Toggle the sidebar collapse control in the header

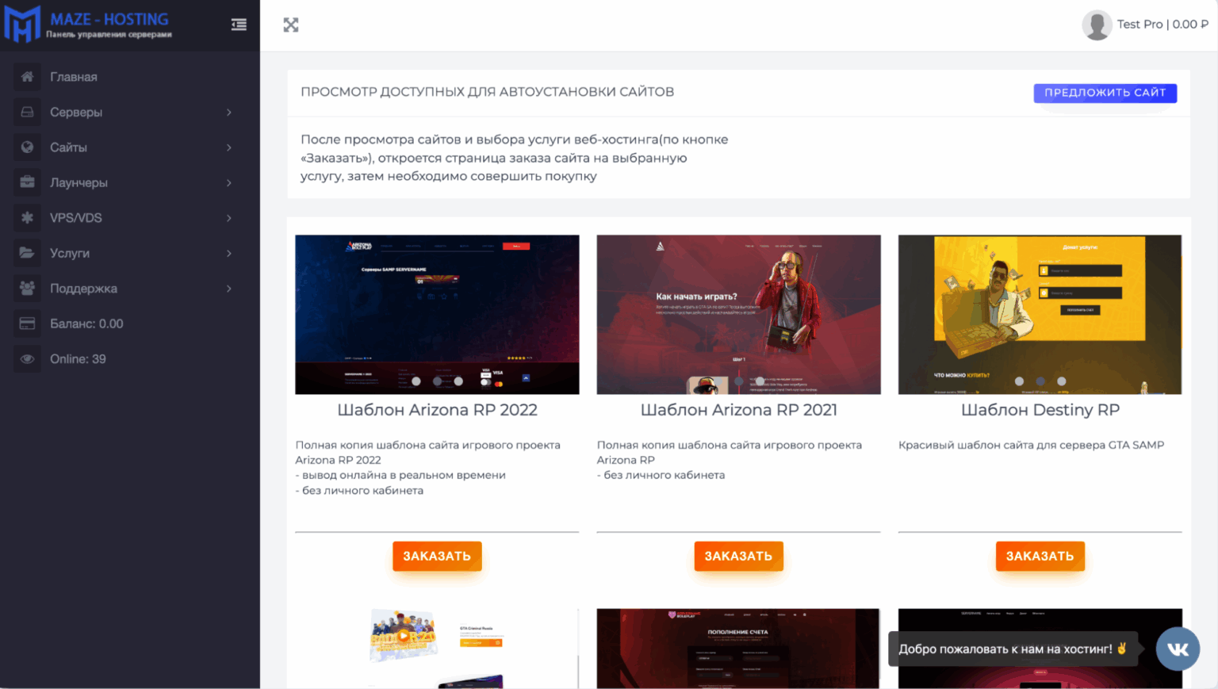point(239,25)
